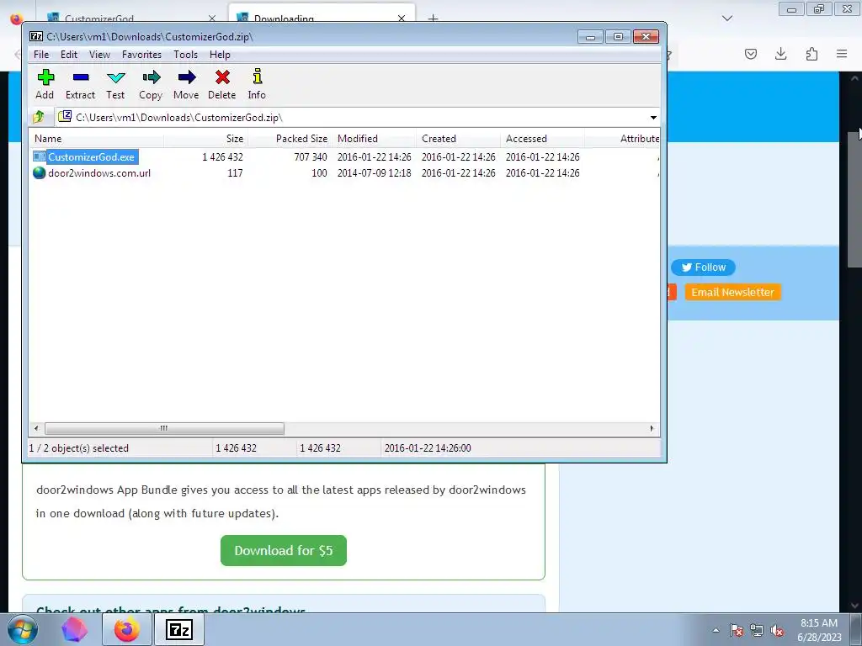862x646 pixels.
Task: Click the muted volume tray icon
Action: pos(777,630)
